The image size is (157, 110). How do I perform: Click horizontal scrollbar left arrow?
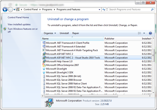point(43,96)
